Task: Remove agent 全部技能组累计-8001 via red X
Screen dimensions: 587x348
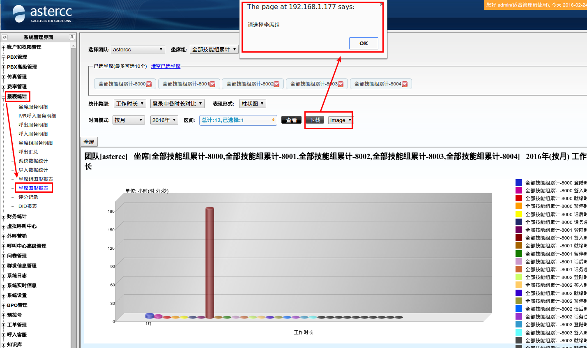Action: tap(212, 84)
